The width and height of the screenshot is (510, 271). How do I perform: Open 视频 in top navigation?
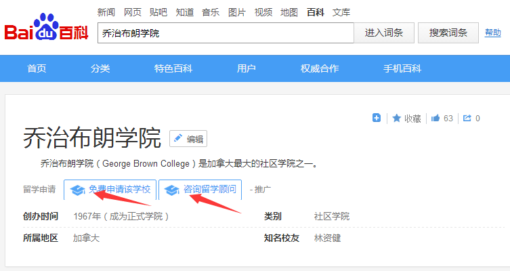[263, 12]
